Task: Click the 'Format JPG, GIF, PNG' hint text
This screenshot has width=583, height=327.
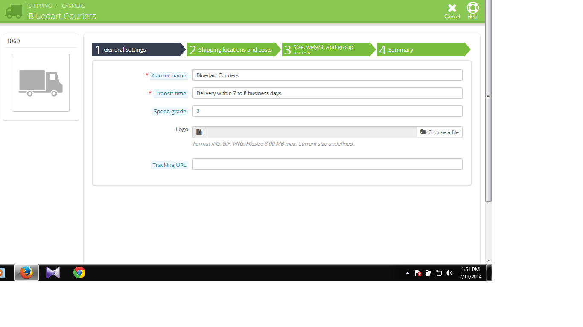Action: coord(273,144)
